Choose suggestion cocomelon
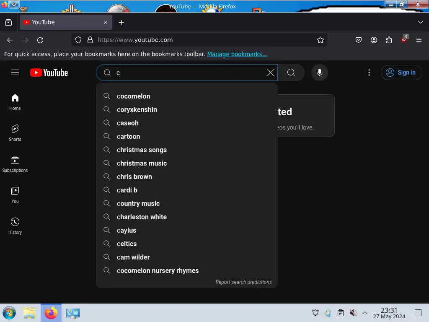Viewport: 429px width, 322px height. [x=187, y=96]
